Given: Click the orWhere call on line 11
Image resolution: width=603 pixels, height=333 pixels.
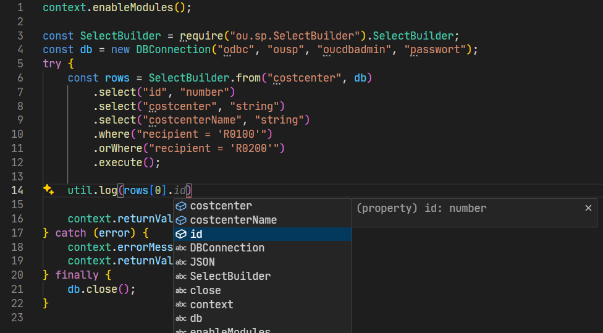Looking at the screenshot, I should (120, 148).
